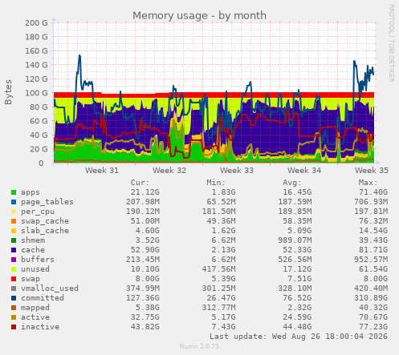Image resolution: width=399 pixels, height=355 pixels.
Task: Click the 'Max:' column header
Action: (368, 183)
